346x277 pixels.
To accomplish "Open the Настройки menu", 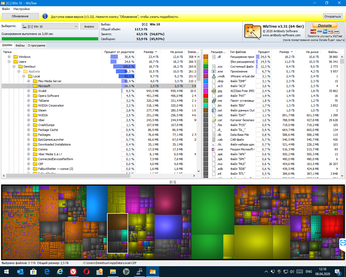I will 22,9.
